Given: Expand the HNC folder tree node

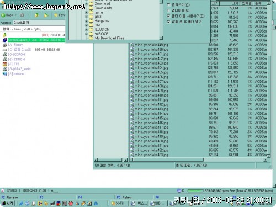Looking at the screenshot, I should 86,25.
